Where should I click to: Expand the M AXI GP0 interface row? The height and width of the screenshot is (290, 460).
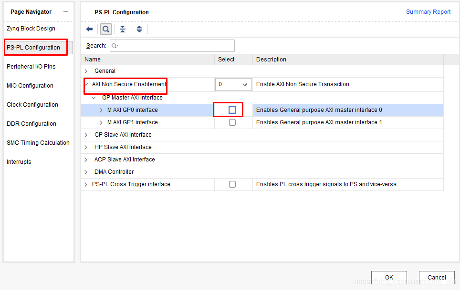[101, 110]
